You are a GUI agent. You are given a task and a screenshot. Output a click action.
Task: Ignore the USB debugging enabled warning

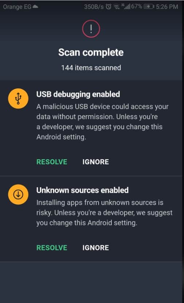(96, 162)
